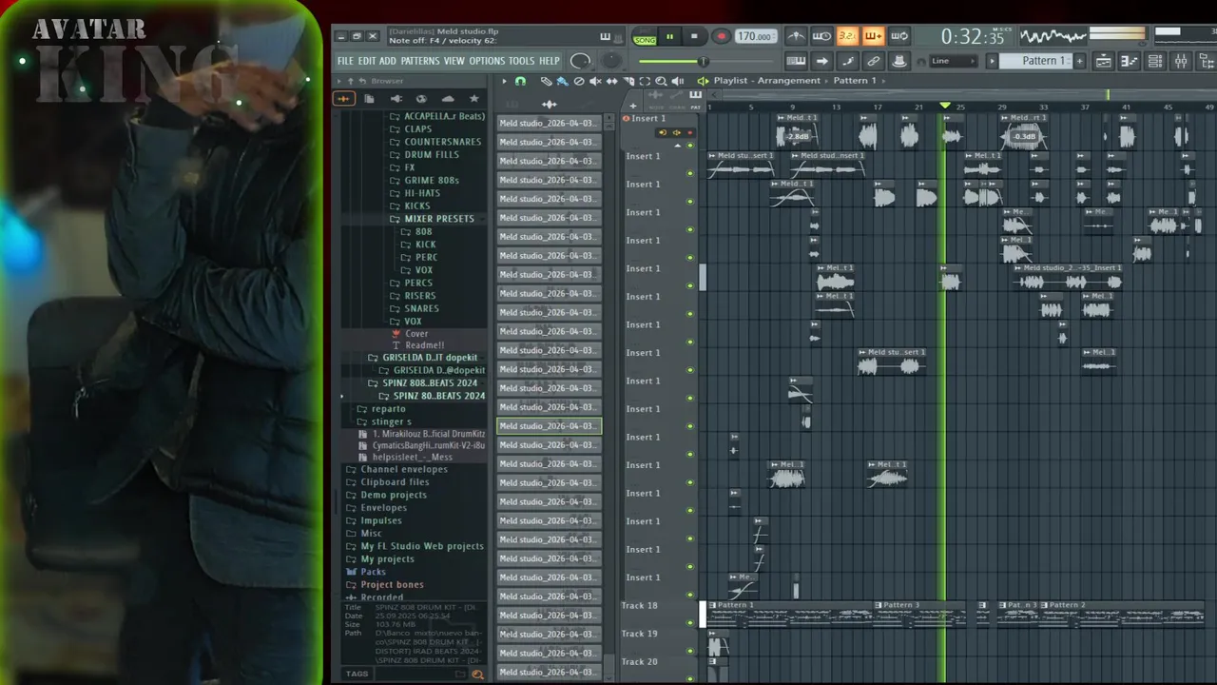The height and width of the screenshot is (685, 1217).
Task: Click the 0:32:35 time display
Action: (x=972, y=36)
